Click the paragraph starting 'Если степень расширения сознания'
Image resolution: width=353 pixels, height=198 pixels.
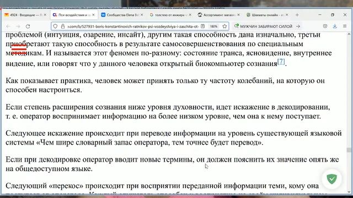(x=168, y=112)
